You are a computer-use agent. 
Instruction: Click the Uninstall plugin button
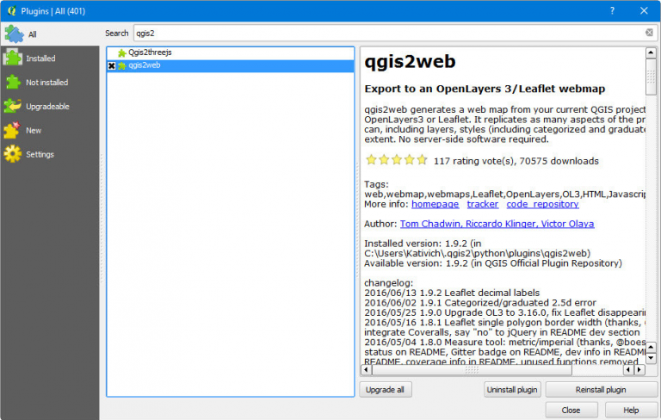(x=512, y=390)
